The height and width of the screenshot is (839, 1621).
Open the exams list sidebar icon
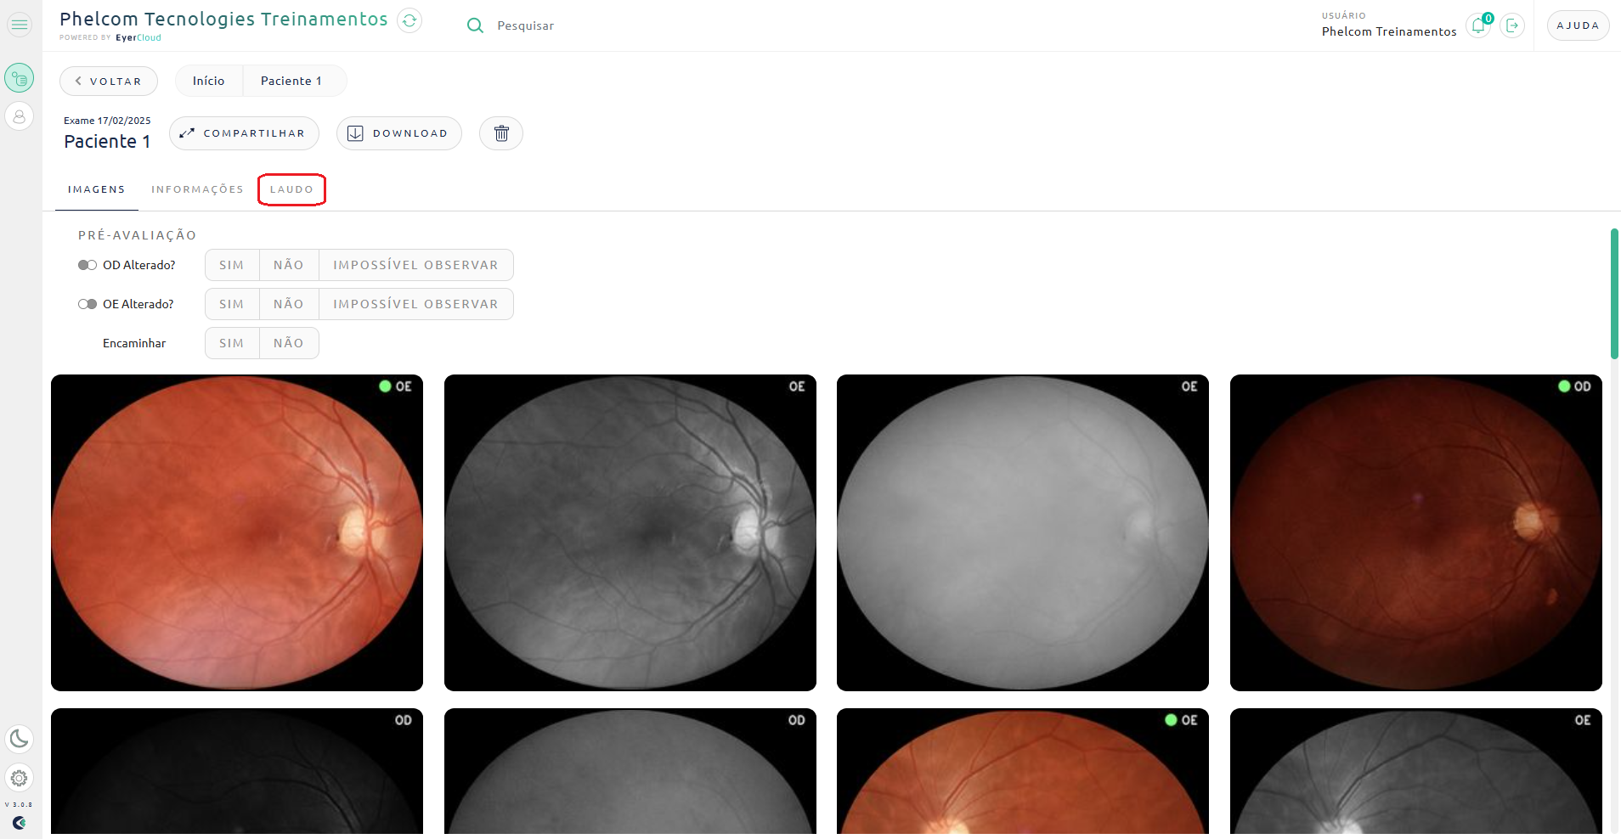click(x=20, y=78)
